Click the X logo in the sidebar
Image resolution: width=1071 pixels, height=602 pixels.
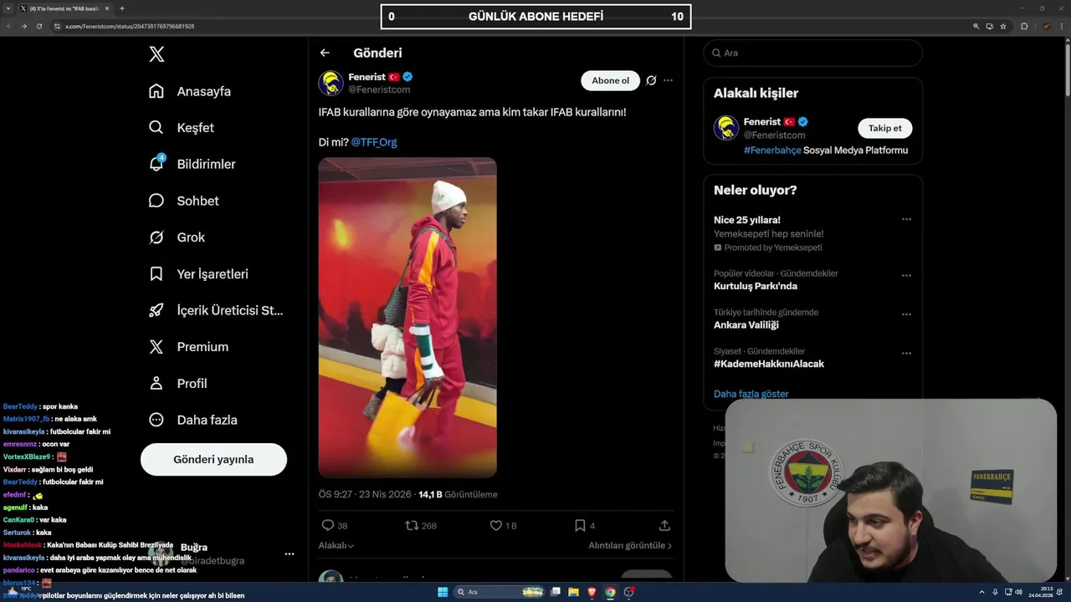pos(156,54)
